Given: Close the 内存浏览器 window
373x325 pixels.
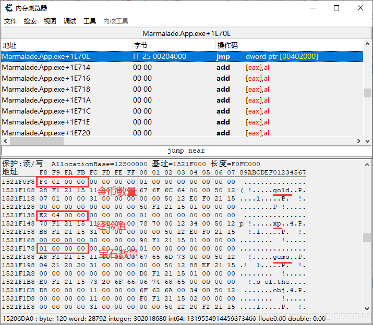Looking at the screenshot, I should coord(360,8).
